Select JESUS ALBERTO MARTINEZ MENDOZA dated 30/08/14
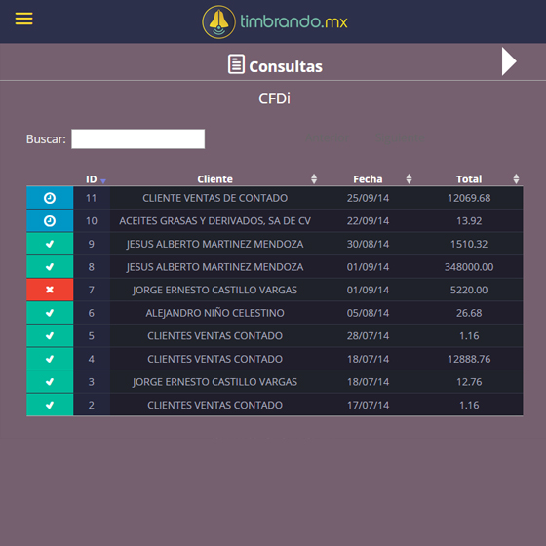Screen dimensions: 546x546 [x=214, y=244]
